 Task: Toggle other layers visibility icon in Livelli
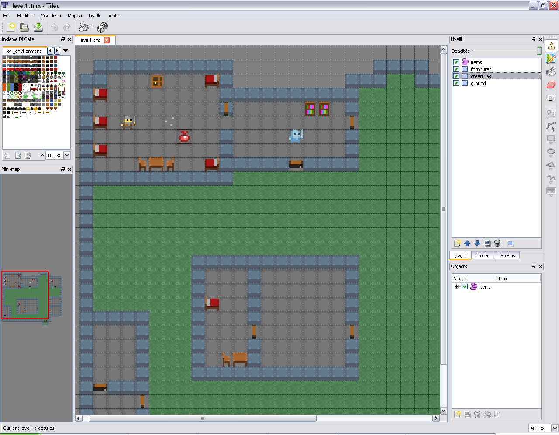(510, 243)
